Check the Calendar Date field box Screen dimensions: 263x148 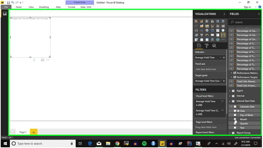235,107
